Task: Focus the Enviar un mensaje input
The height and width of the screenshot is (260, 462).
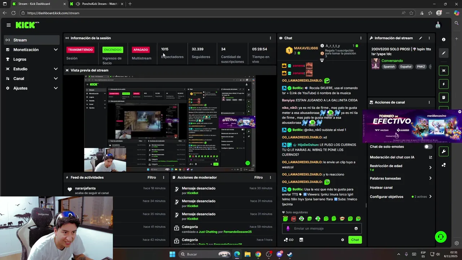Action: pyautogui.click(x=322, y=228)
